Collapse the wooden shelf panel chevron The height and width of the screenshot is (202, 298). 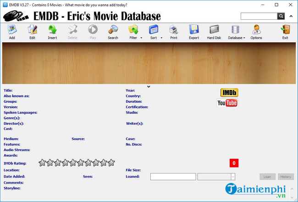149,86
